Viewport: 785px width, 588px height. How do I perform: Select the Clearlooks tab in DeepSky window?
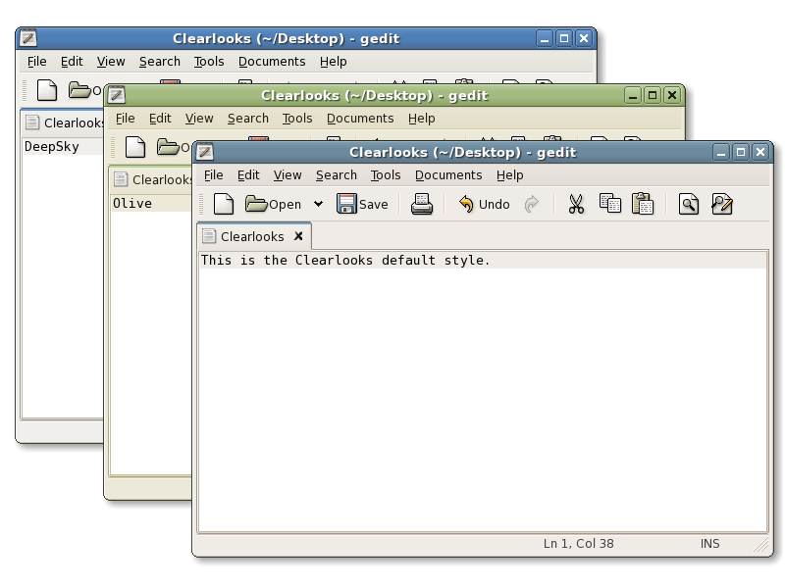[64, 122]
